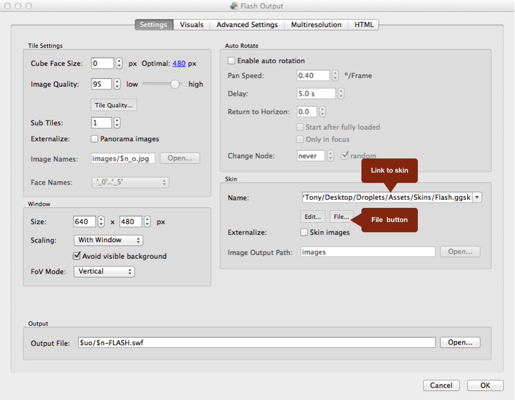Click Edit skin button

click(313, 217)
